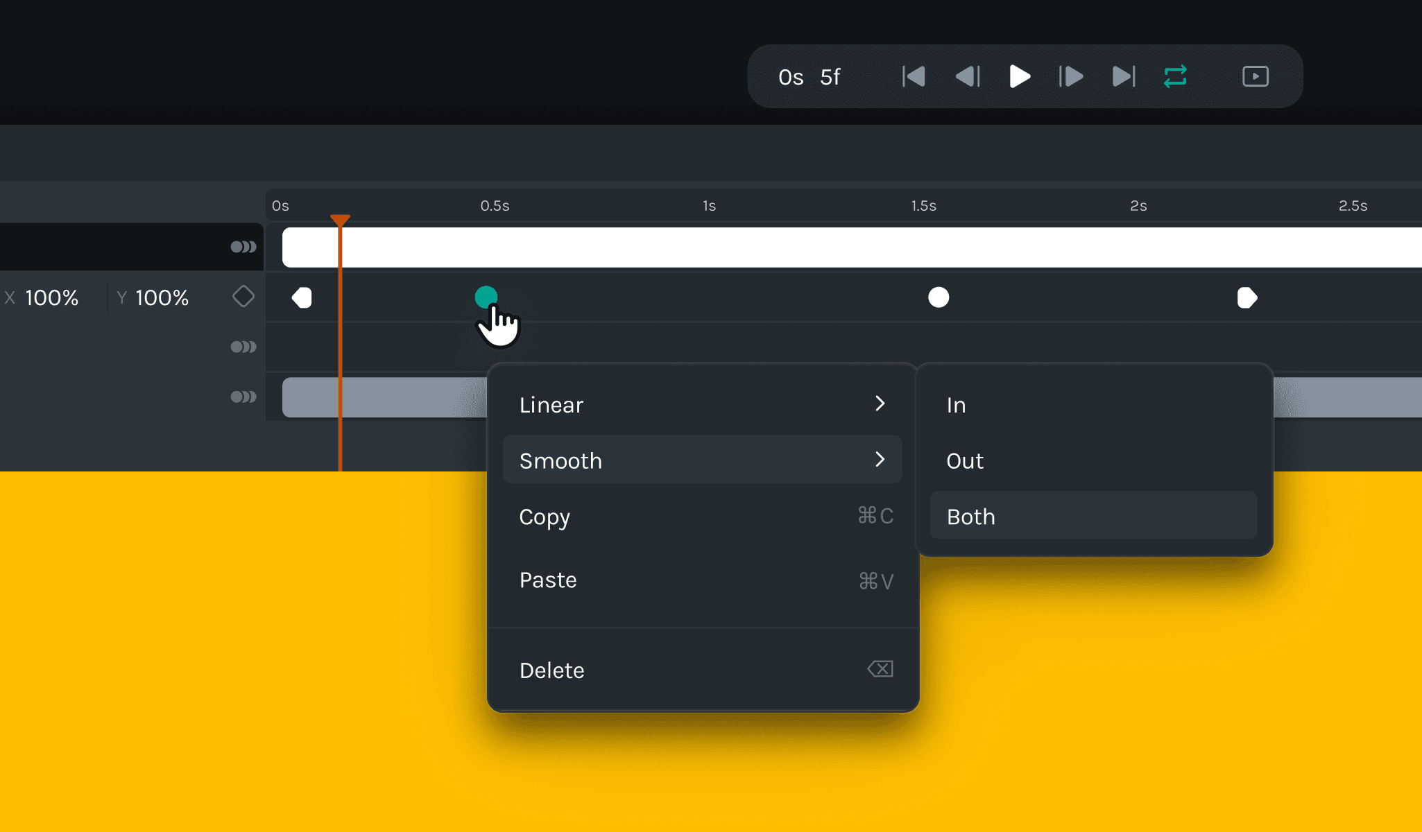Toggle the transition icon on the top track
The width and height of the screenshot is (1422, 832).
[x=243, y=246]
